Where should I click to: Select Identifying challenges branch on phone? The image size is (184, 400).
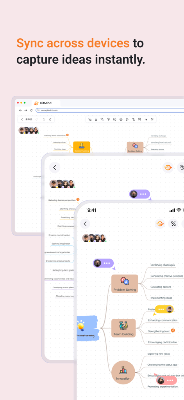click(x=163, y=265)
